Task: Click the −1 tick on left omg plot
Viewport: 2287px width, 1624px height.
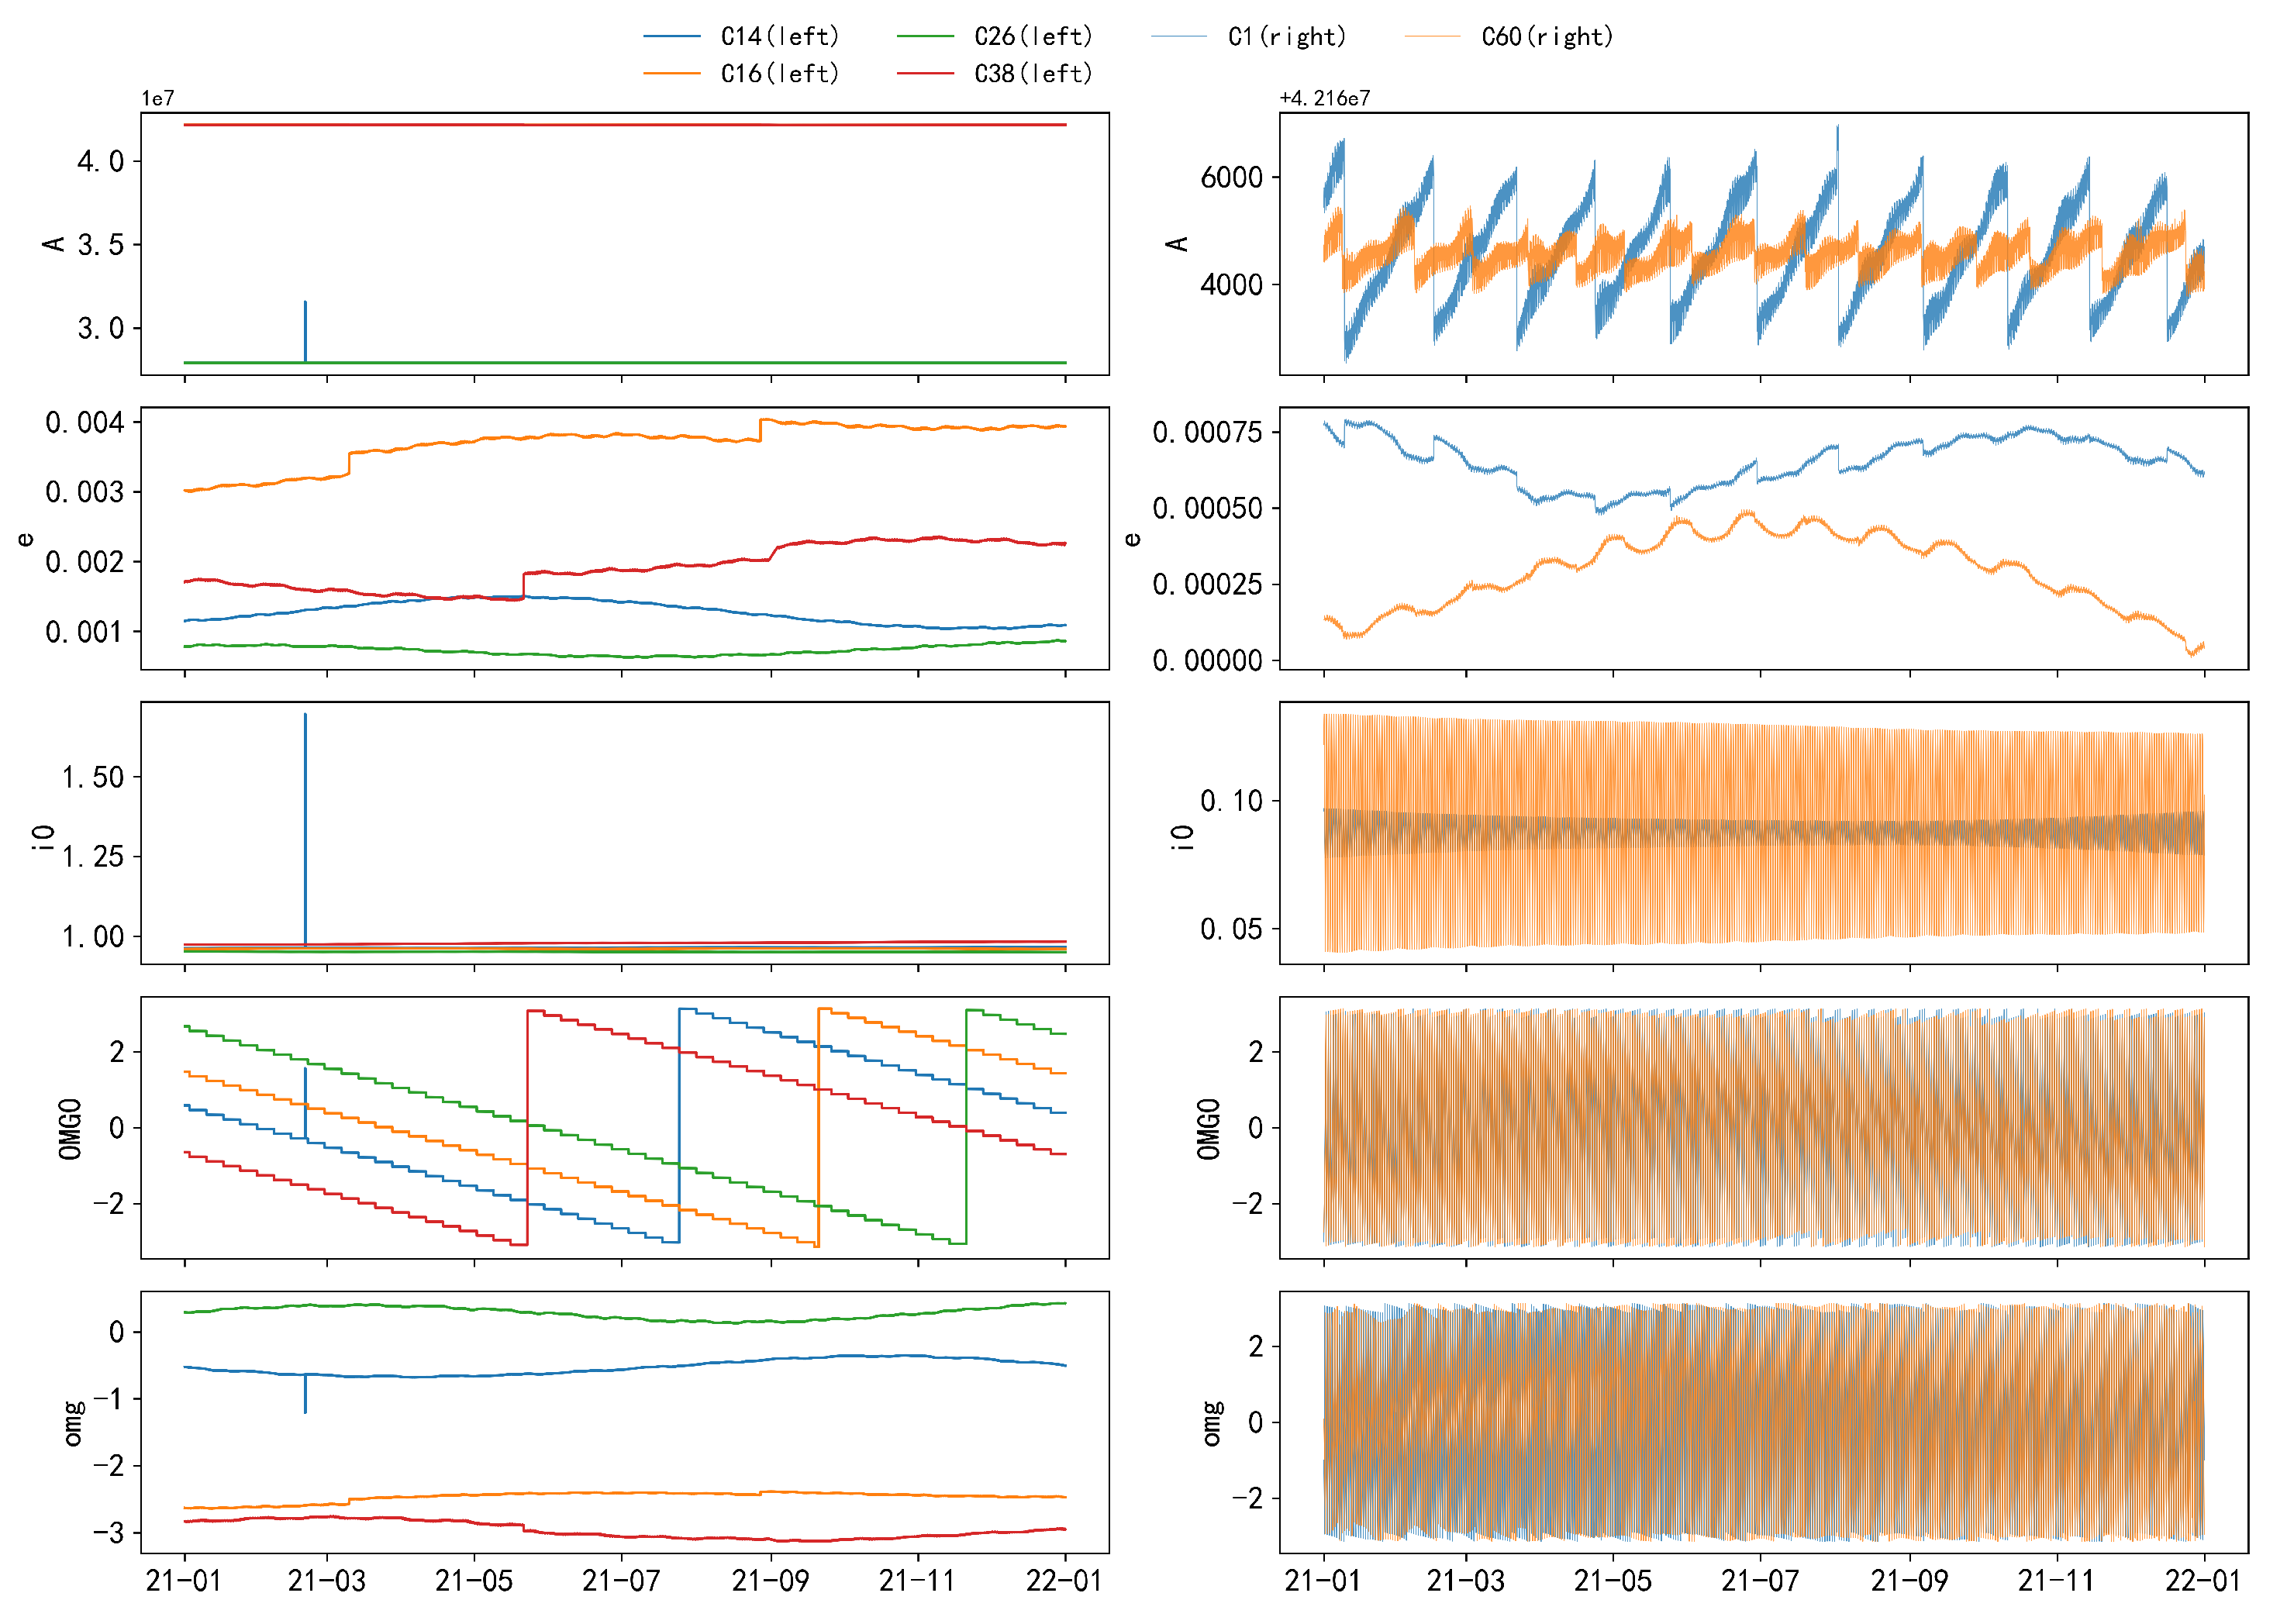Action: (x=109, y=1399)
